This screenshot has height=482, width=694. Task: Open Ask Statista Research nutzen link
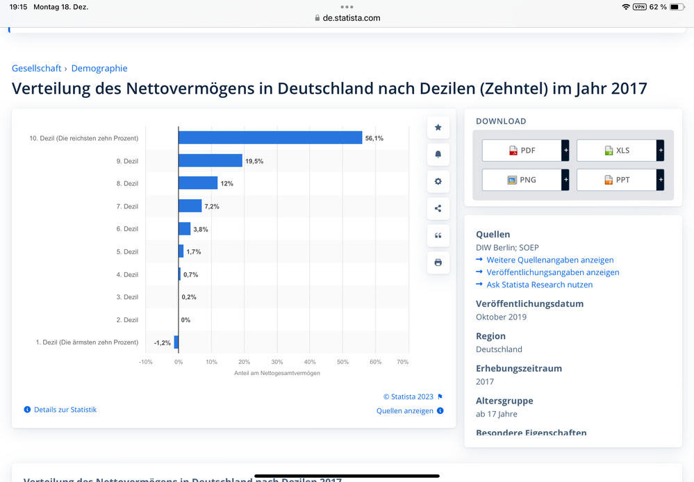point(540,285)
